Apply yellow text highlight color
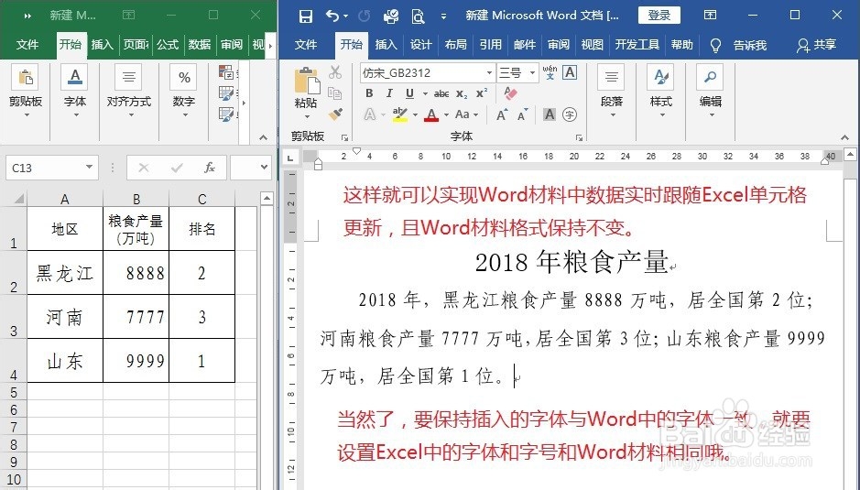The height and width of the screenshot is (490, 860). coord(400,114)
